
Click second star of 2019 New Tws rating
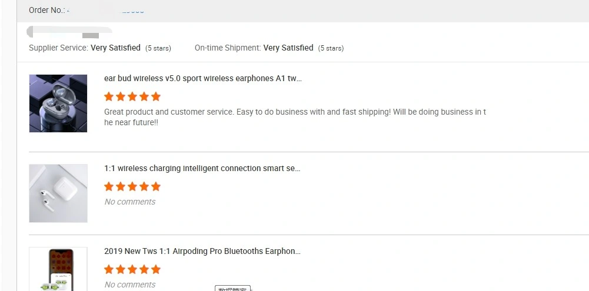click(x=121, y=269)
